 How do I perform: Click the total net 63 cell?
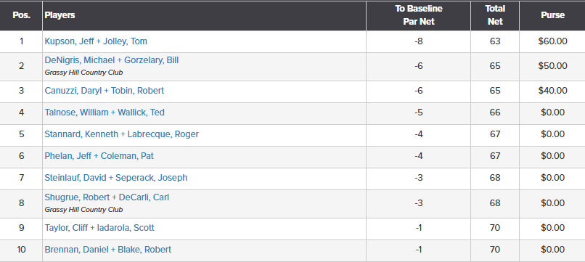(495, 41)
